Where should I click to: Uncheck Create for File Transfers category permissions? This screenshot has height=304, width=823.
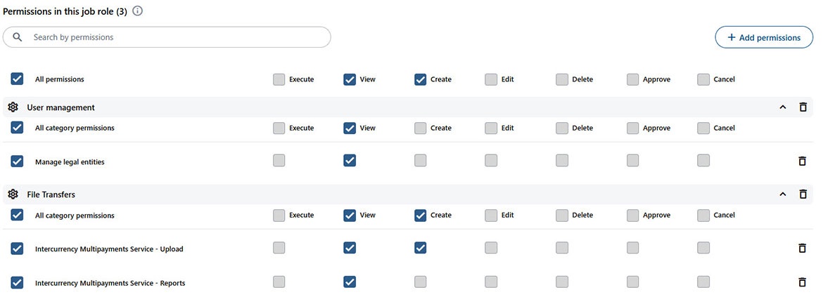(421, 216)
